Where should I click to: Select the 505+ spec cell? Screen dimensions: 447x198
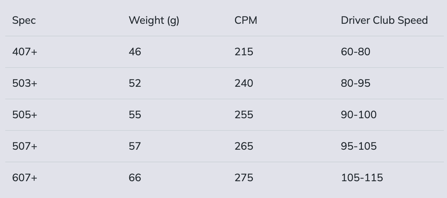pos(25,115)
